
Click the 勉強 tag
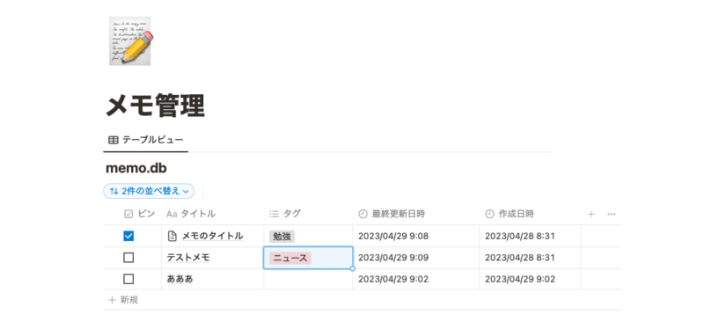pos(282,237)
